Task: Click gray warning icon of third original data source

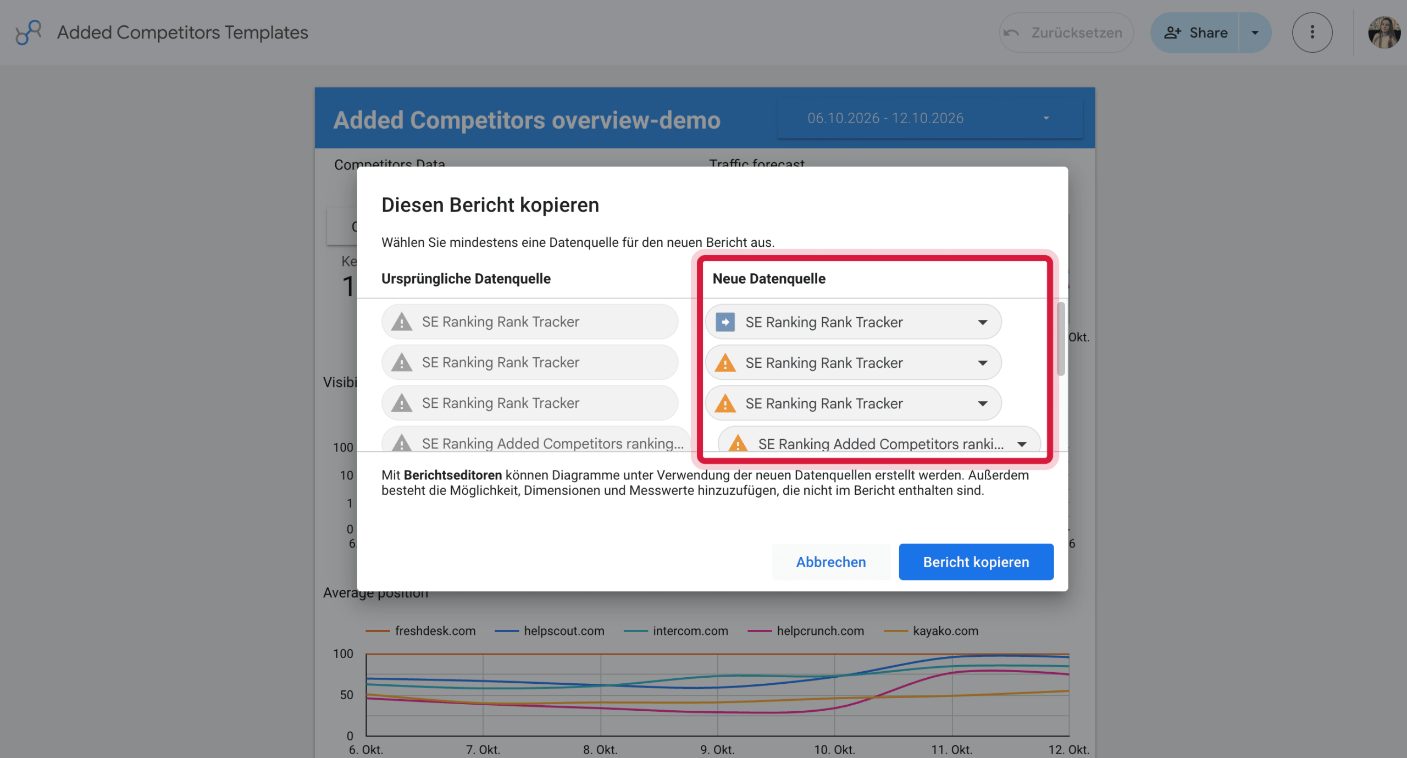Action: (x=402, y=403)
